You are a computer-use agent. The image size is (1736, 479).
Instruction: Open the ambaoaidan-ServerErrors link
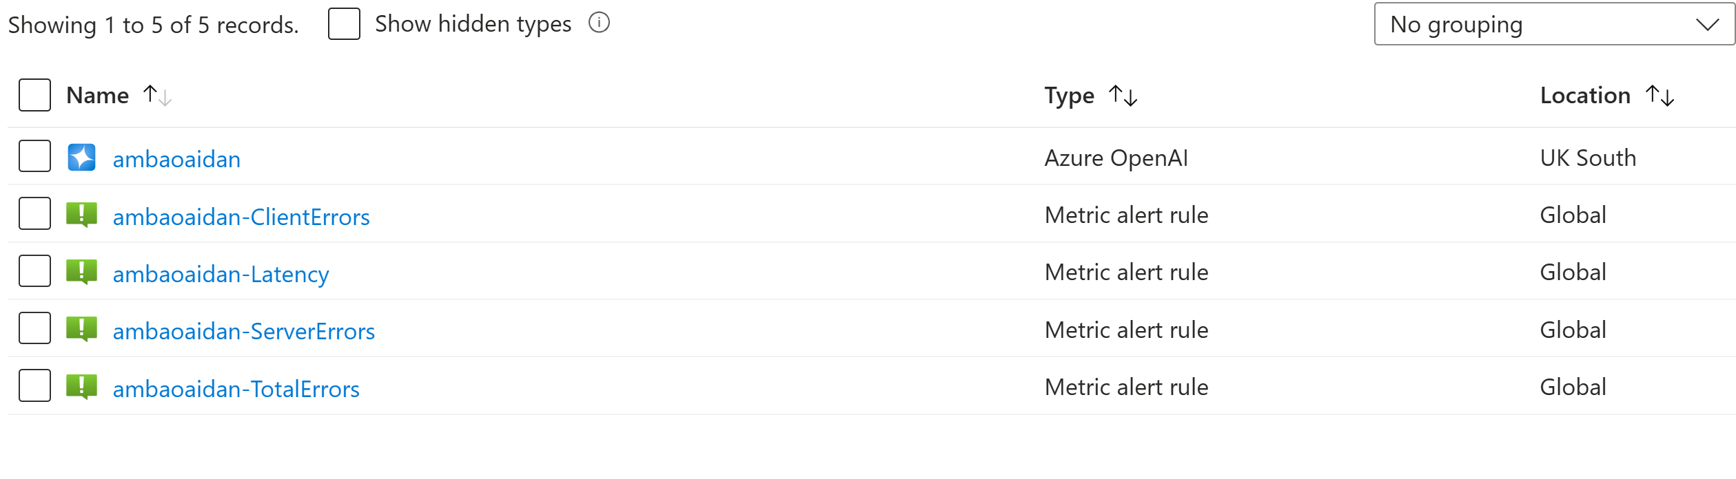(x=243, y=331)
